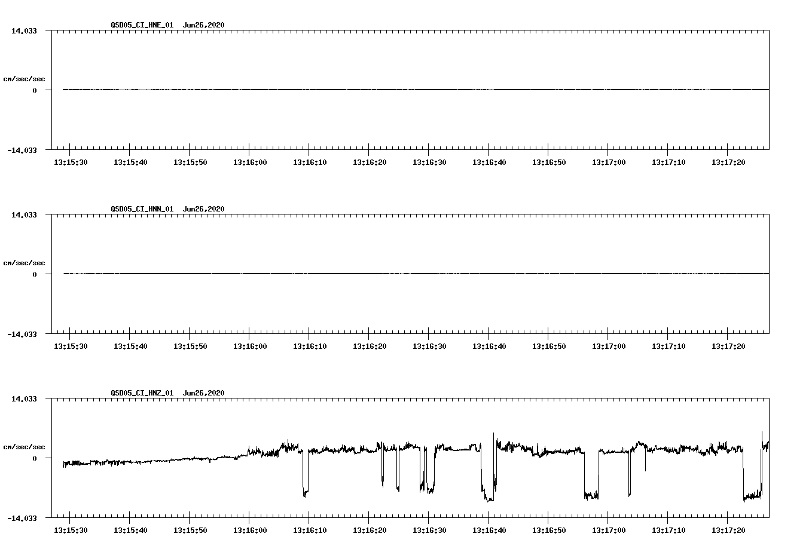Click 13:17:00 time label under HNZ plot

[609, 530]
